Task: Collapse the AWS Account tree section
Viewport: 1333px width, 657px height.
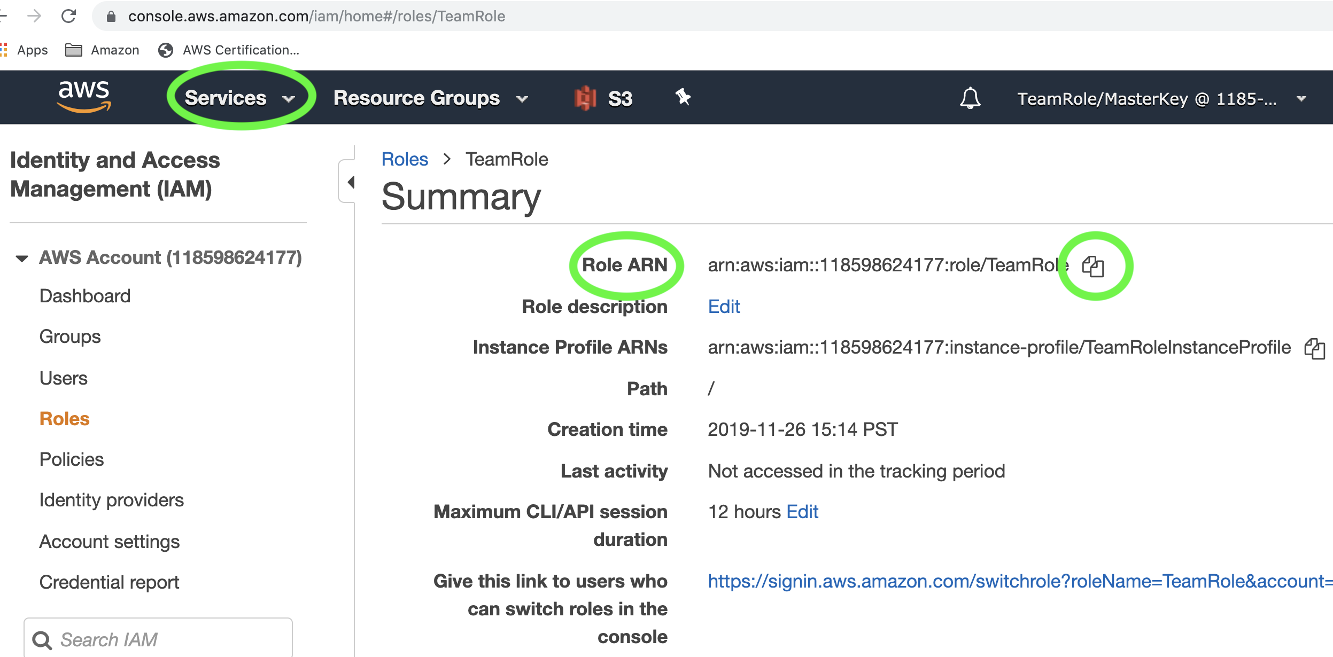Action: [22, 259]
